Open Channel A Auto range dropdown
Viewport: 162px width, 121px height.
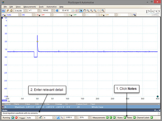click(20, 15)
